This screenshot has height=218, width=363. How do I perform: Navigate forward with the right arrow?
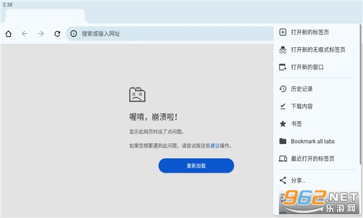click(x=41, y=34)
